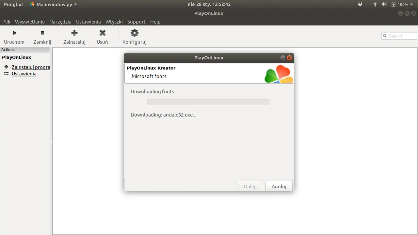Open the Wyświetlanie menu
The height and width of the screenshot is (235, 418).
coord(30,22)
